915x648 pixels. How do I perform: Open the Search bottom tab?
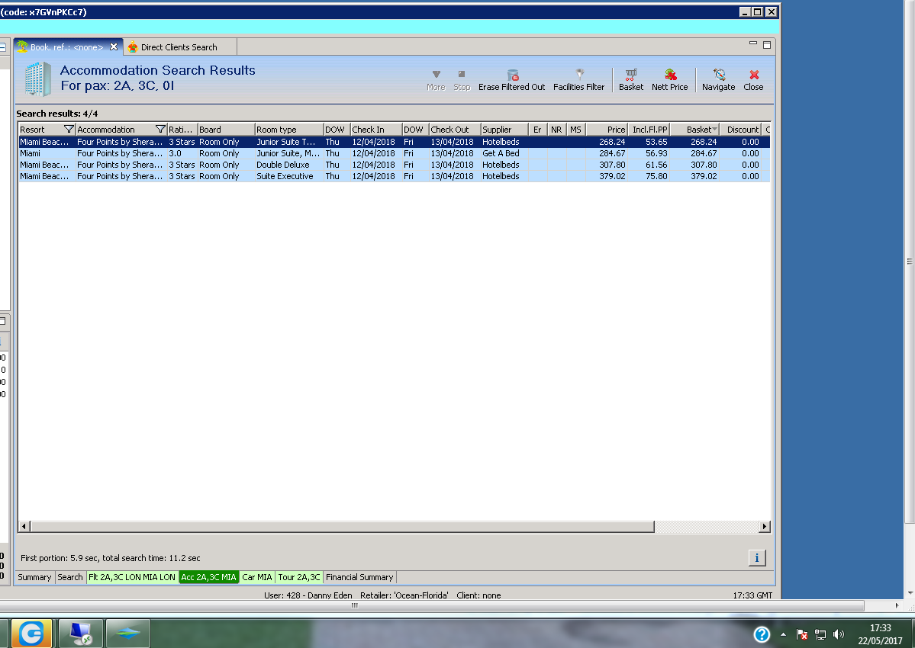tap(70, 577)
